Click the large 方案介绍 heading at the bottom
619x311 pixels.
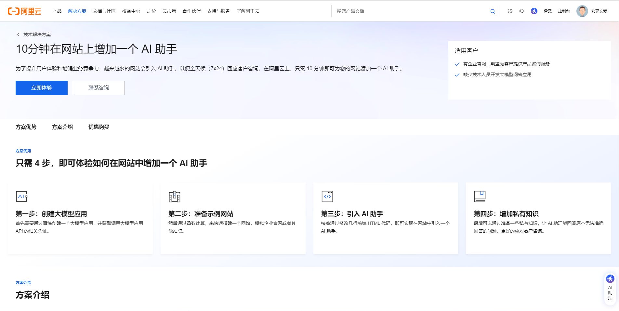(x=33, y=295)
